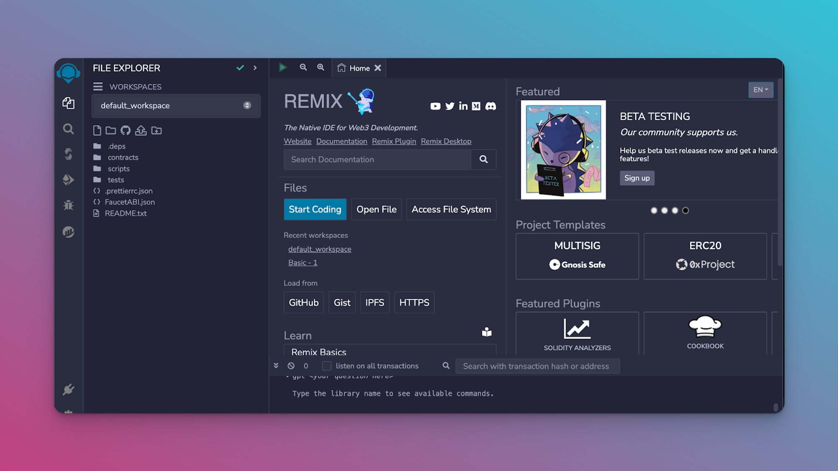This screenshot has height=471, width=838.
Task: Publish to GitHub gist icon
Action: [125, 130]
